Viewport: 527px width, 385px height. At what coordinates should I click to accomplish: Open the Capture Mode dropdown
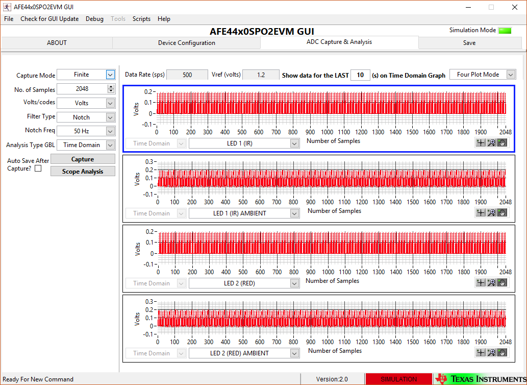tap(110, 75)
